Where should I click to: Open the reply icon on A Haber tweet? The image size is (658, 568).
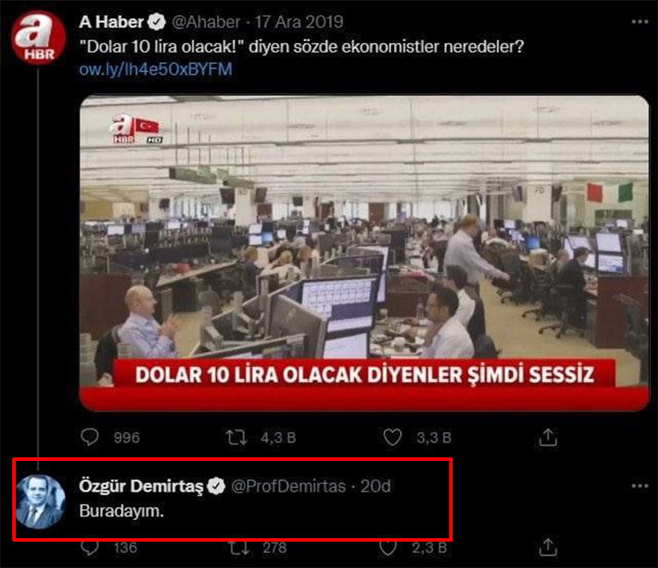pos(89,437)
